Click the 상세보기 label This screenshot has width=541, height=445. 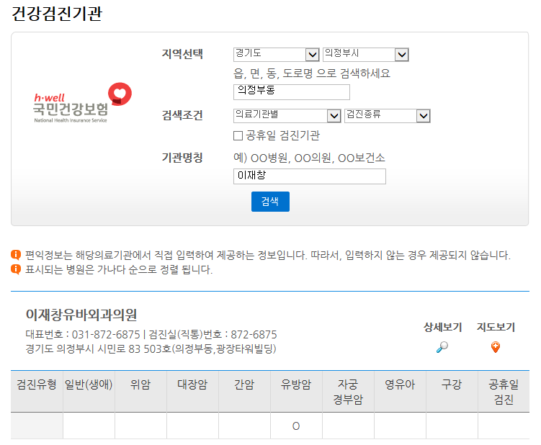[x=442, y=328]
